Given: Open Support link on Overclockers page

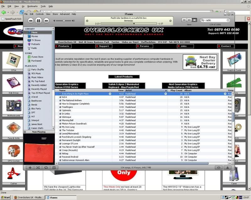Looking at the screenshot, I should (104, 46).
